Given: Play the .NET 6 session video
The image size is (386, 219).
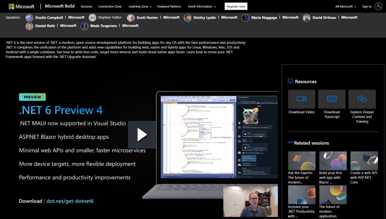Looking at the screenshot, I should tap(142, 135).
